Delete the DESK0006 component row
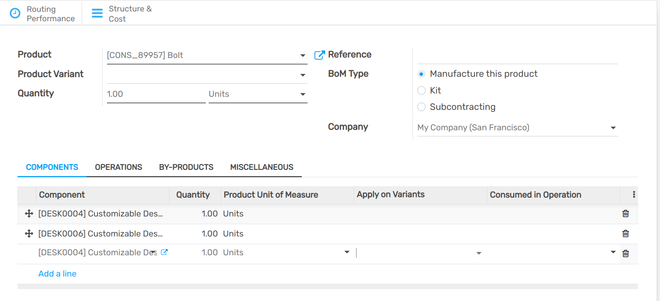Viewport: 660px width, 301px height. click(625, 234)
